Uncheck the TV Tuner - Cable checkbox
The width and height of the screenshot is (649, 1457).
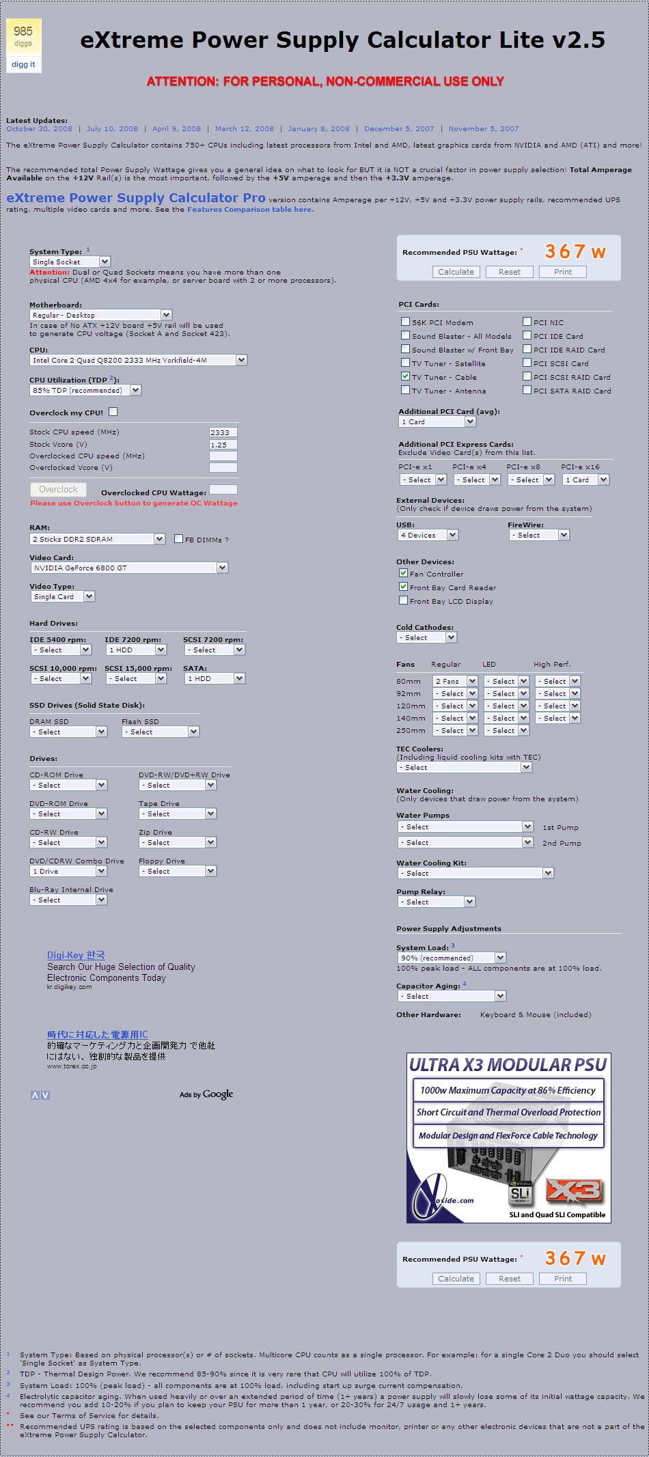[405, 376]
